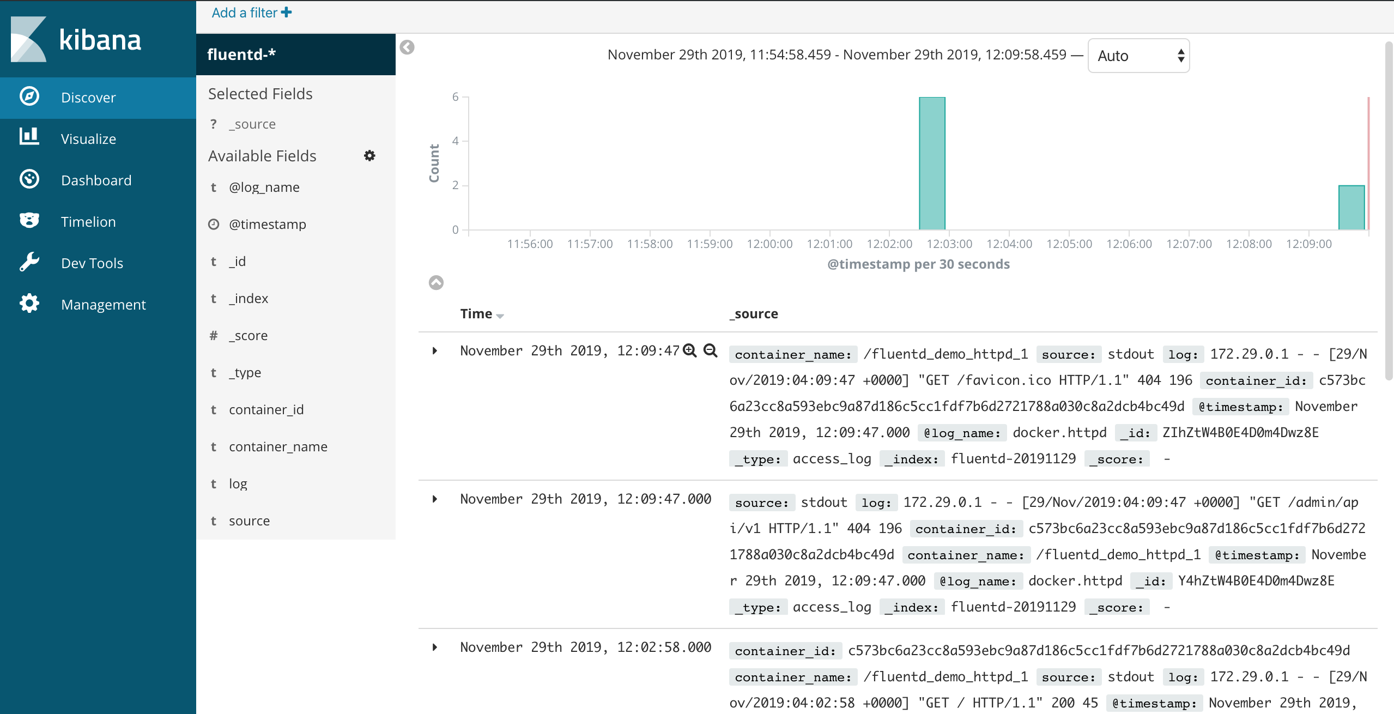Open the Visualize bar chart icon
The height and width of the screenshot is (714, 1394).
point(29,137)
